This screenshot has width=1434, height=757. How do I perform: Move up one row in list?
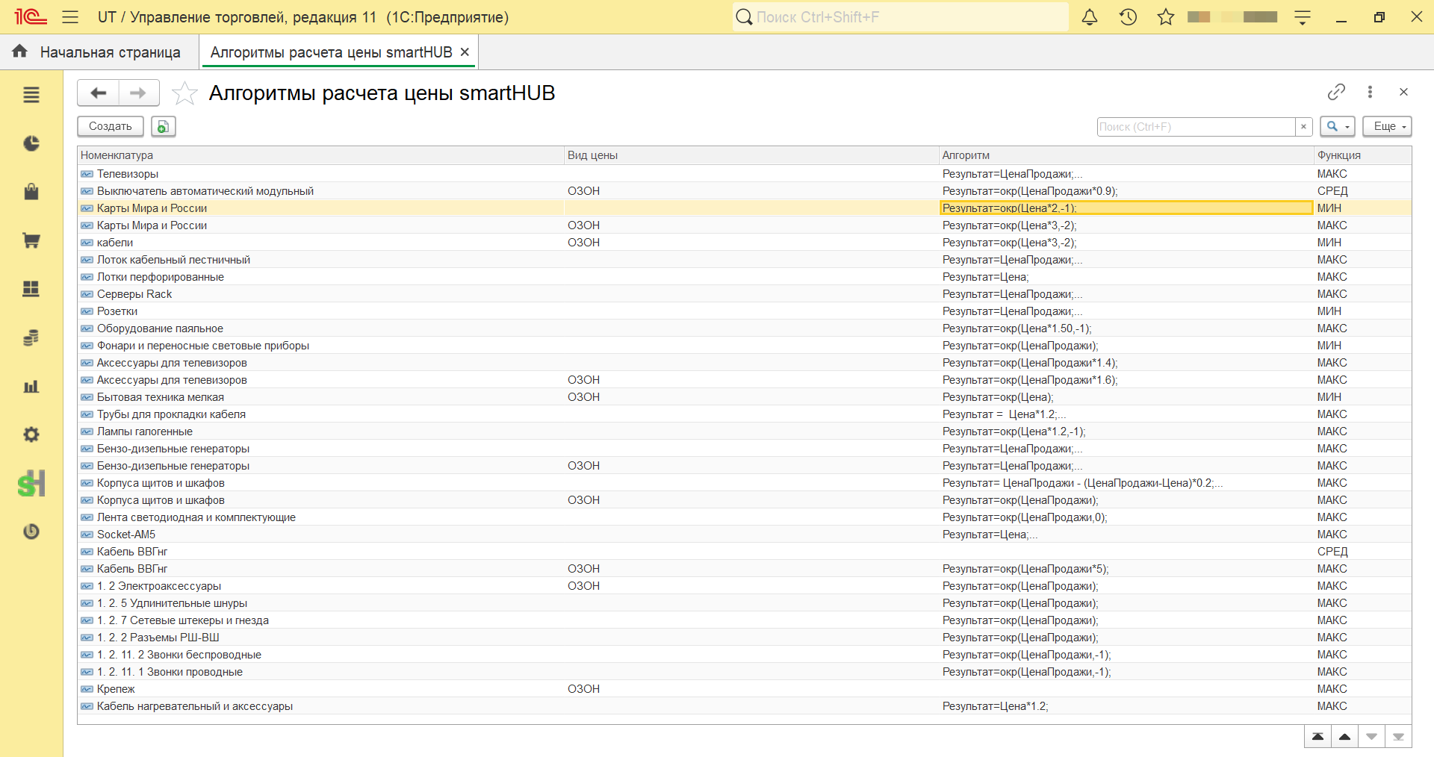(x=1345, y=737)
